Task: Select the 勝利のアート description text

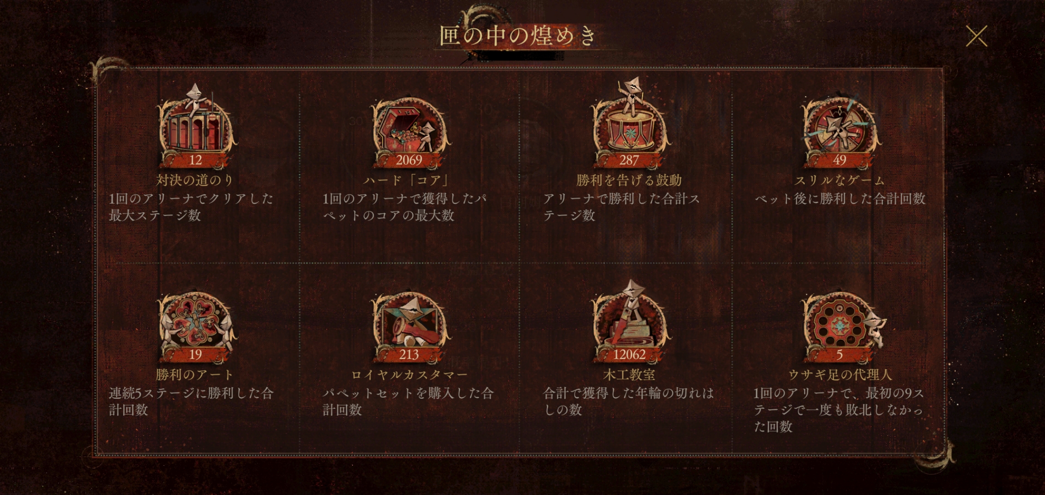Action: 191,401
